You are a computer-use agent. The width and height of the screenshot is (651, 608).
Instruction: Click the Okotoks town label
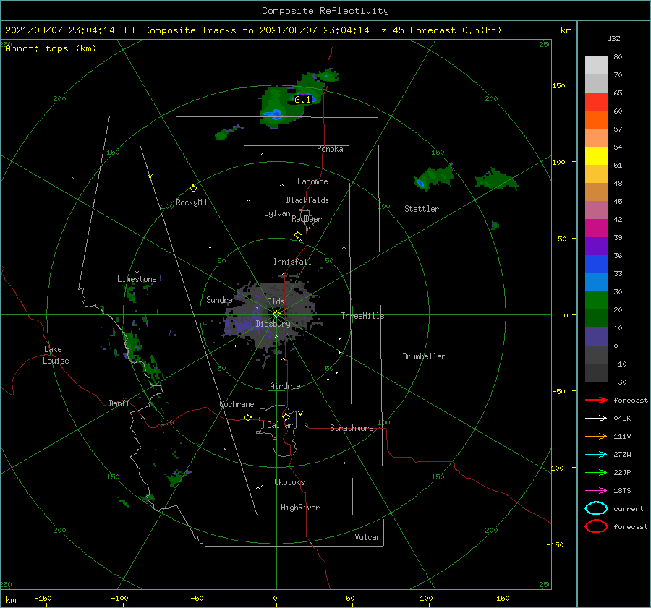(x=289, y=482)
